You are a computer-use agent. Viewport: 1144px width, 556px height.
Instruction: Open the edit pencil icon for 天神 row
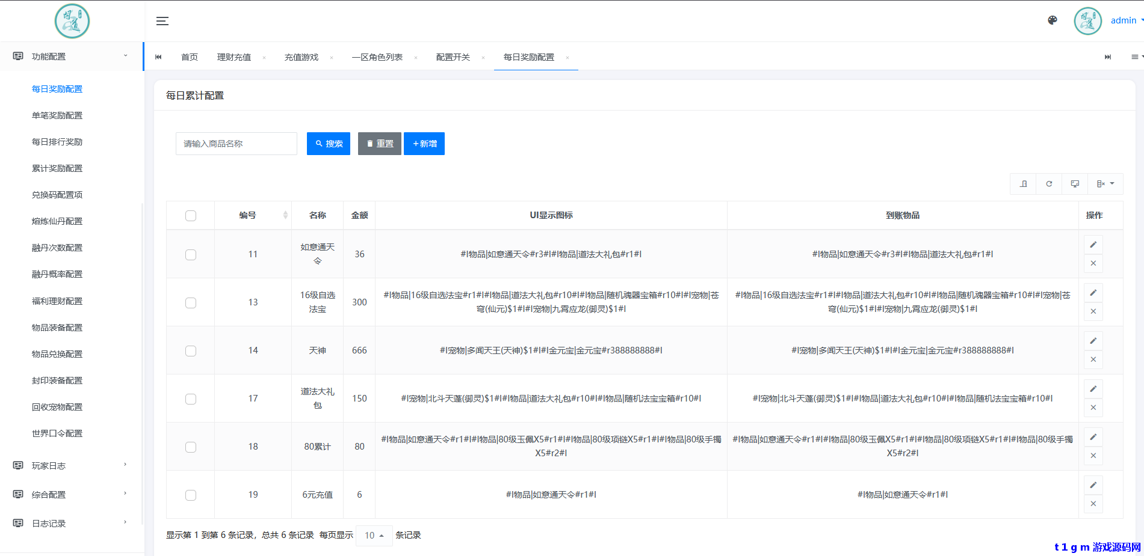point(1093,341)
